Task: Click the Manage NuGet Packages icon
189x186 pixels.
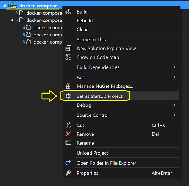Action: (x=68, y=86)
